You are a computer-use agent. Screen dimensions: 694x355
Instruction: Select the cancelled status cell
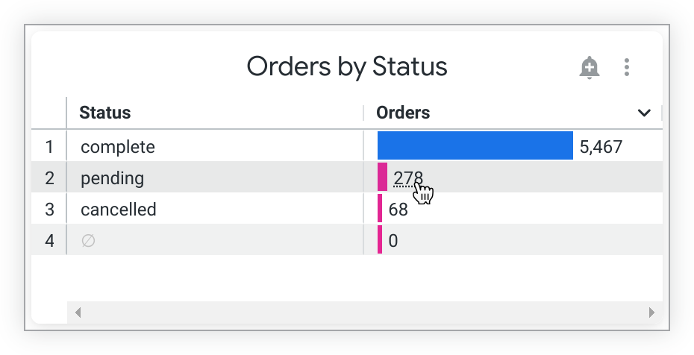point(118,210)
